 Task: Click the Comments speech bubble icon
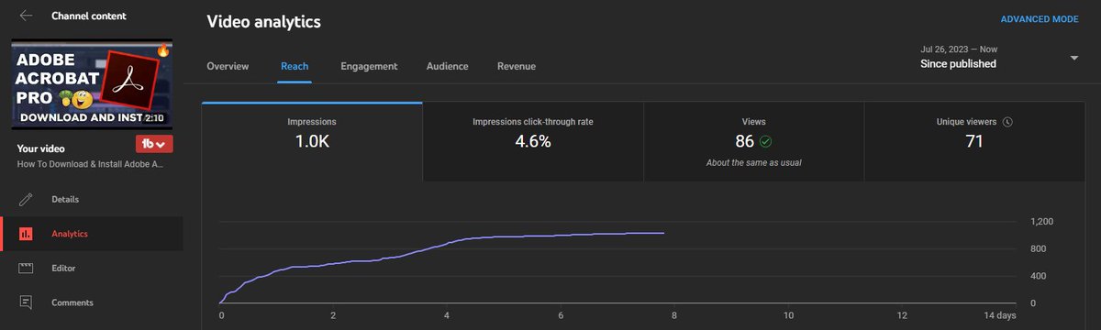click(x=26, y=302)
